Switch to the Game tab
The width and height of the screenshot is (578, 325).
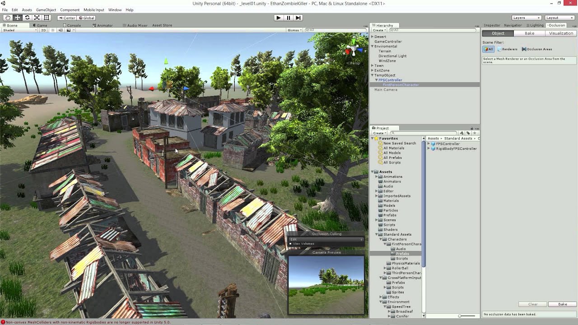click(x=40, y=25)
